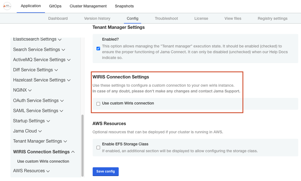The width and height of the screenshot is (301, 181).
Task: Click the Tenant Manager Settings heading
Action: tap(118, 27)
